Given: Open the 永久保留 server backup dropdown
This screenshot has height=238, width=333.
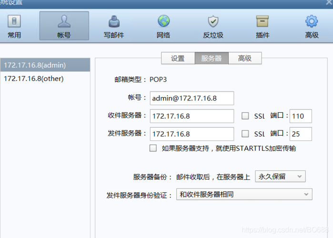Looking at the screenshot, I should point(280,176).
